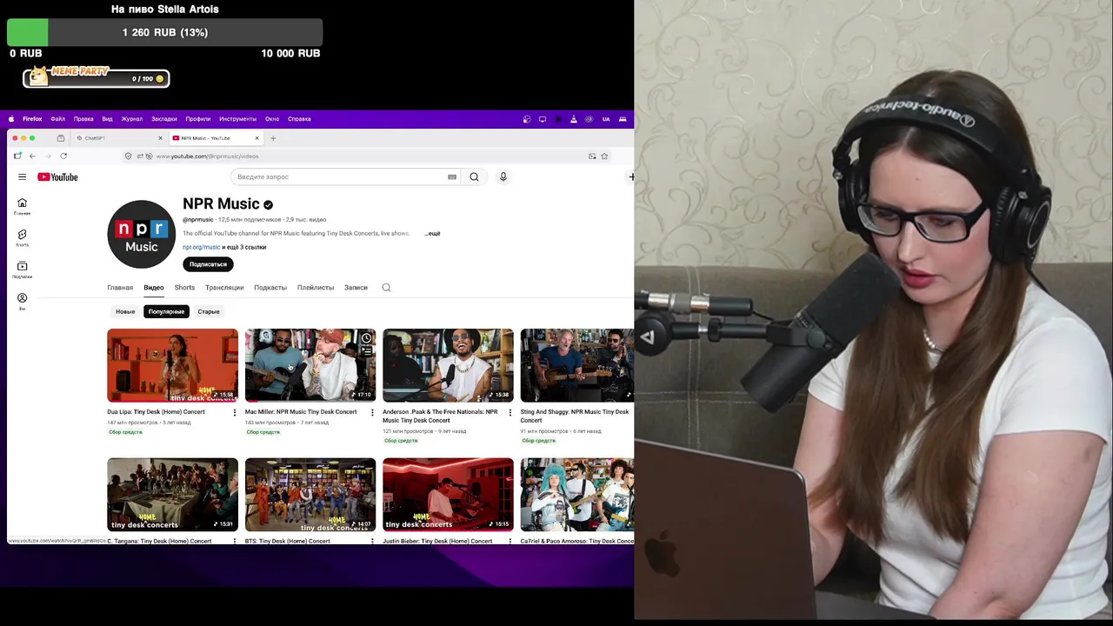The height and width of the screenshot is (626, 1113).
Task: Open C. Tangana Tiny Desk video thumbnail
Action: point(172,495)
